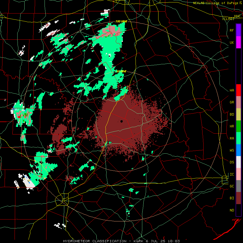This screenshot has width=243, height=243.
Task: Click the HA red legend swatch
Action: 238,90
